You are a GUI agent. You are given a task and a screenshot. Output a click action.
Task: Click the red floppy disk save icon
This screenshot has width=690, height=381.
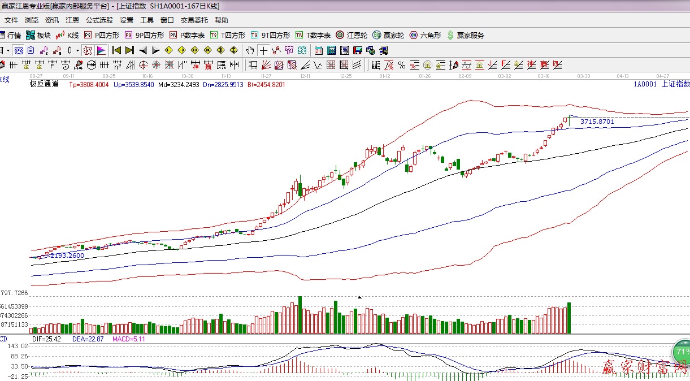345,50
